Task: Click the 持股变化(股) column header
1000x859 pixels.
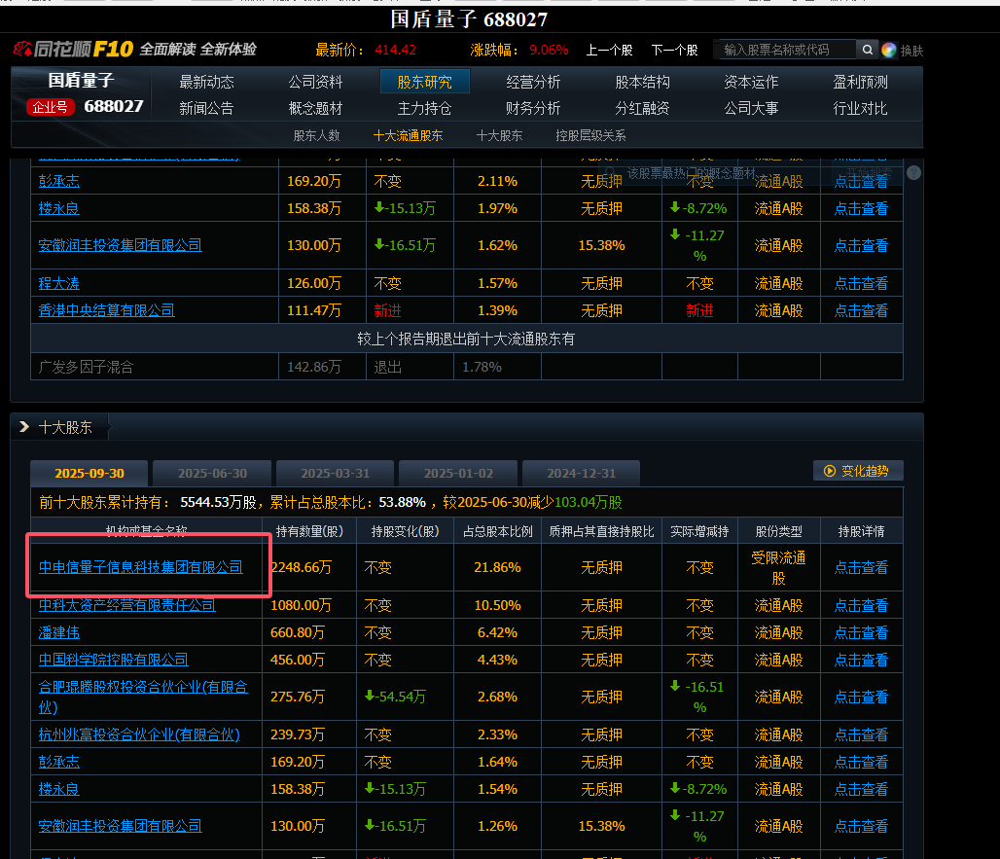Action: (x=405, y=531)
